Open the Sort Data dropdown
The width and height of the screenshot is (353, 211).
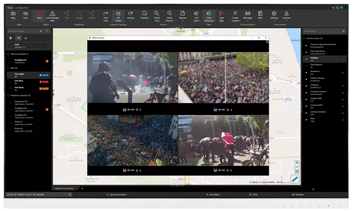[197, 16]
